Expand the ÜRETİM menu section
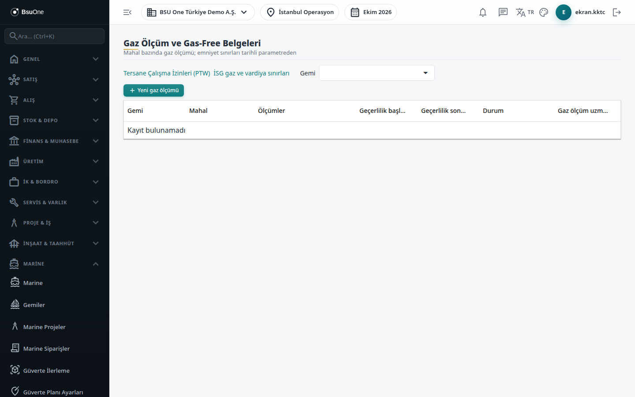The image size is (635, 397). point(55,161)
